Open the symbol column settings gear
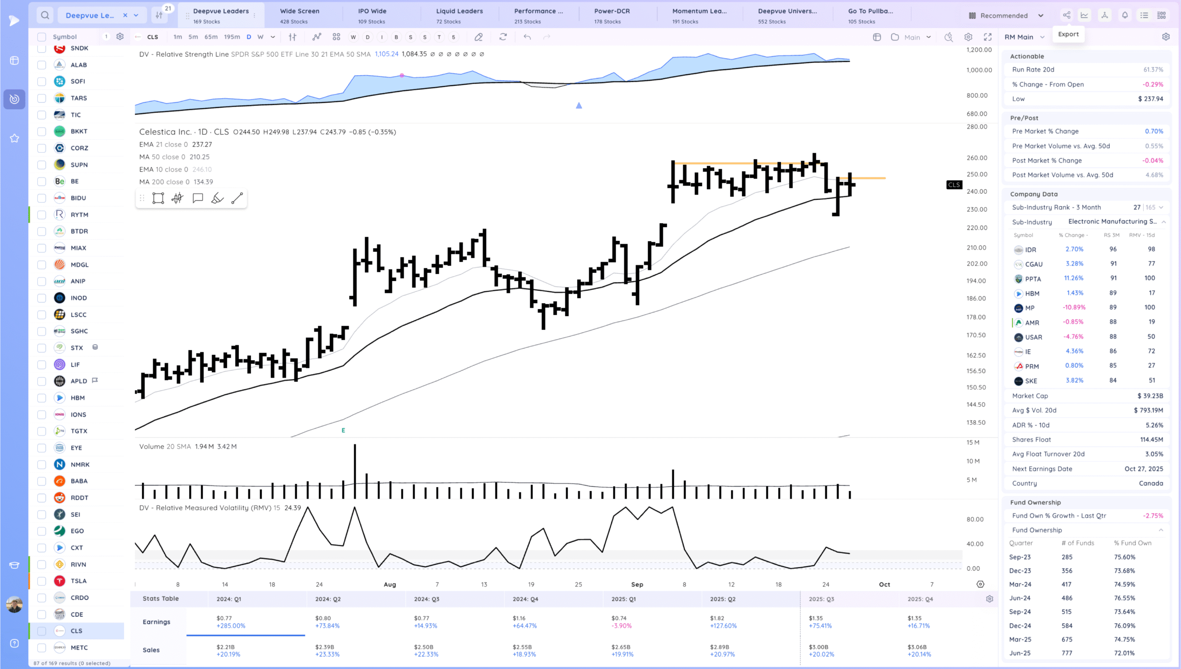The image size is (1181, 669). (120, 36)
